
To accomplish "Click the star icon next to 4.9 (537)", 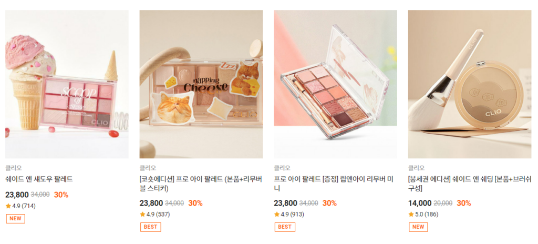I will 142,215.
